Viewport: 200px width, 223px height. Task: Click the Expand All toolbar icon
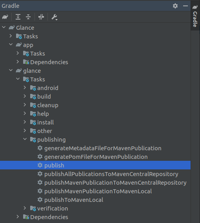[x=18, y=17]
